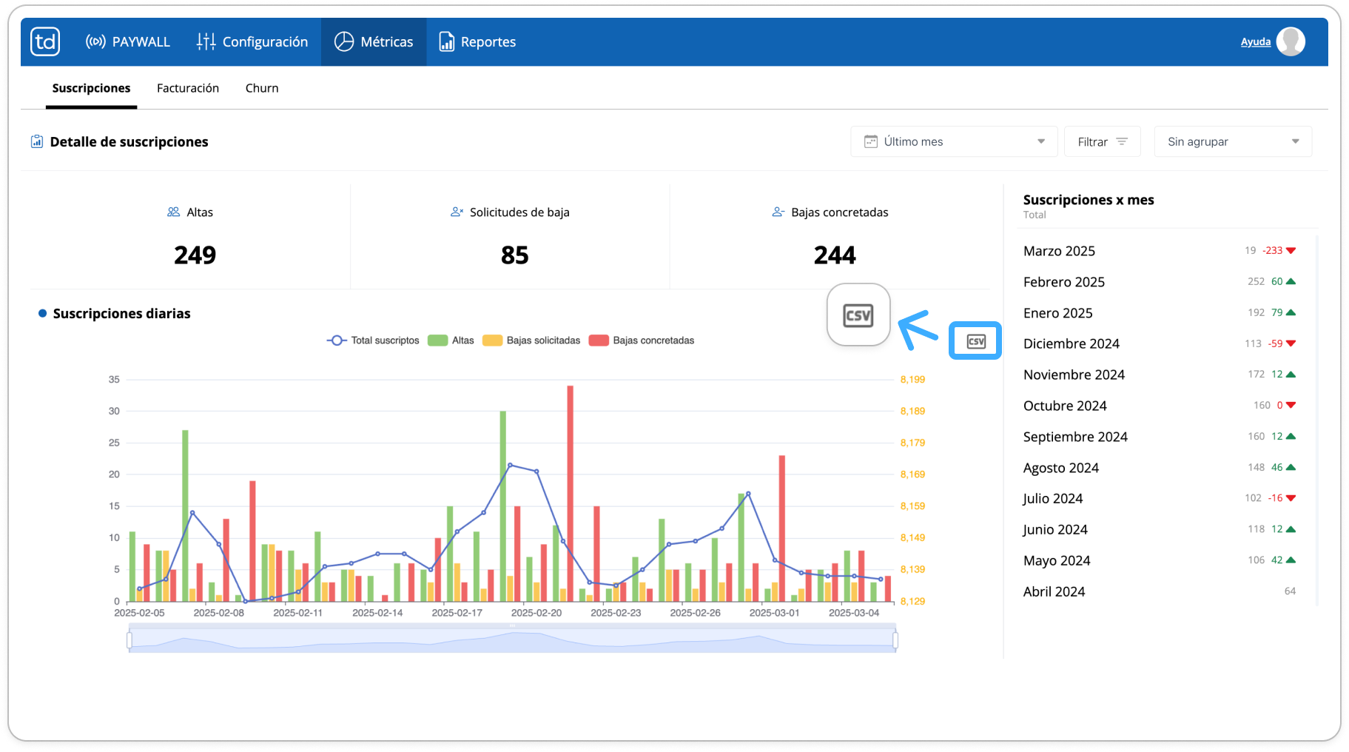Select the Agosto 2024 row
Screen dimensions: 1349x752
pyautogui.click(x=1160, y=468)
